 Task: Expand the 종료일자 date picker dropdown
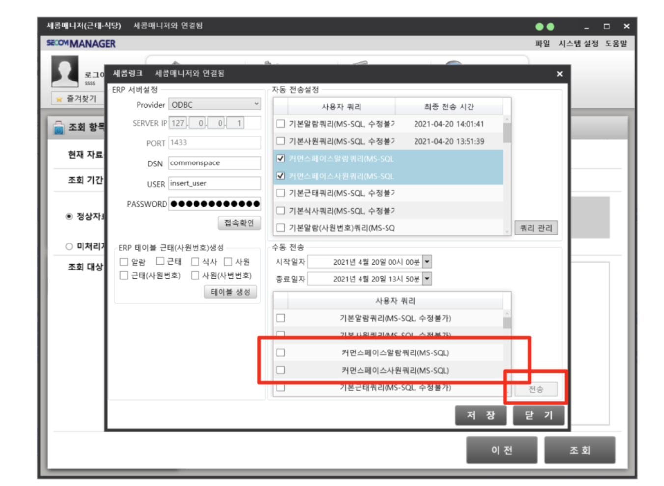427,279
